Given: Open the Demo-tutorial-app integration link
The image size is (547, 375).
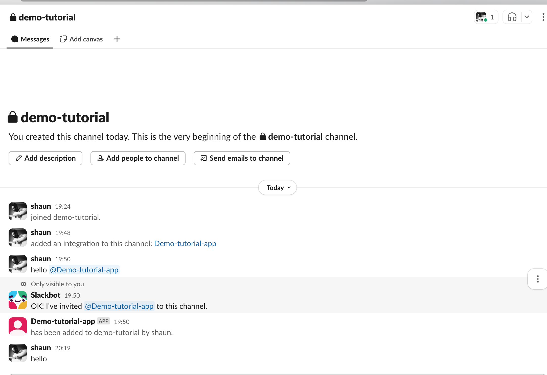Looking at the screenshot, I should (185, 243).
